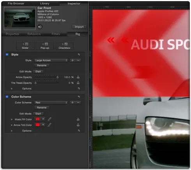Expand Options under Style widget
Viewport: 191px width, 170px height.
(x=12, y=89)
